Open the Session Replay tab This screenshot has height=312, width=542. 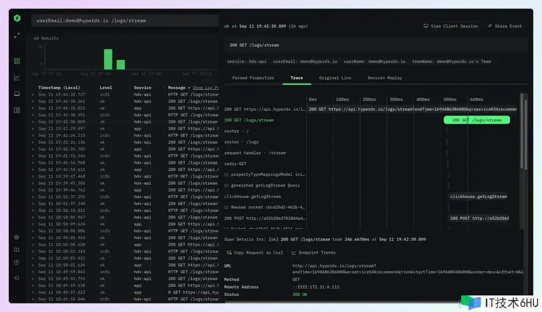tap(384, 78)
